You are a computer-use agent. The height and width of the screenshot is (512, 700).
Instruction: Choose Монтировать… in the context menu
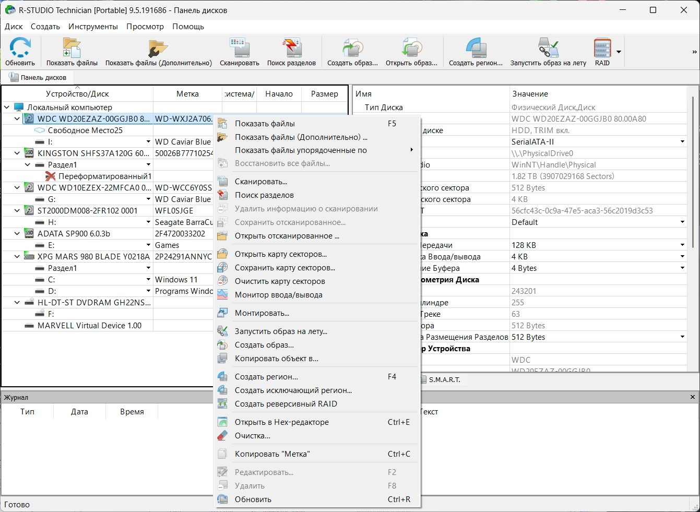point(262,313)
